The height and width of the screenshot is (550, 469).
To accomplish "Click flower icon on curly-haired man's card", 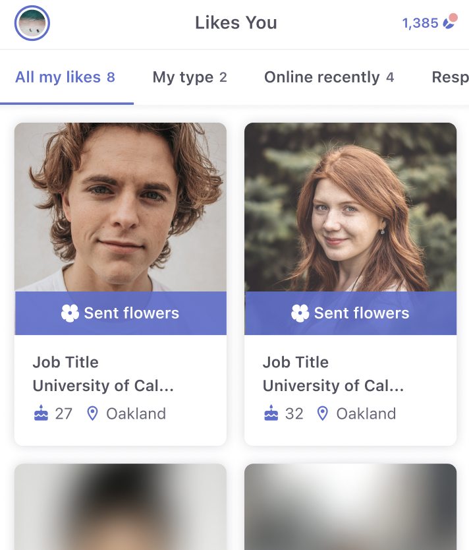I will [x=70, y=313].
